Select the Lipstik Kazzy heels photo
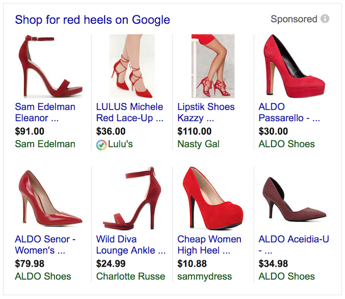The height and width of the screenshot is (299, 345). (x=213, y=66)
